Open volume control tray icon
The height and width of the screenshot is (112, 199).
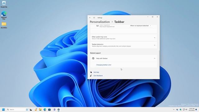(x=186, y=110)
